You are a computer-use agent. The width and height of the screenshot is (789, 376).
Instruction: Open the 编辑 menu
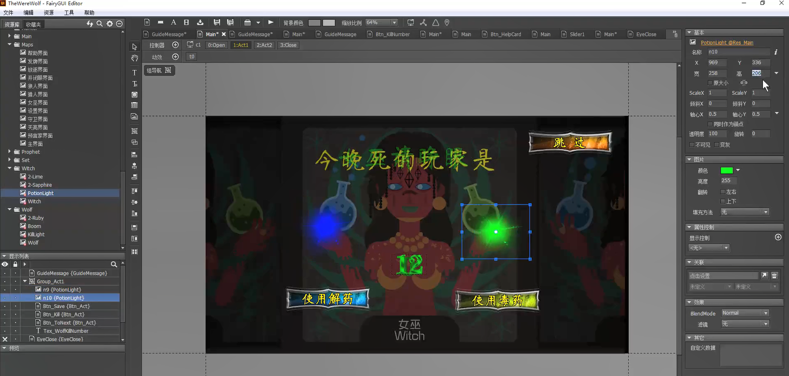click(28, 13)
